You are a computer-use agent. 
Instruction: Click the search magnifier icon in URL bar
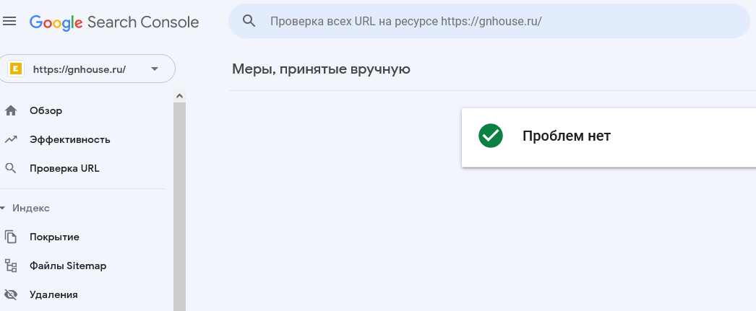[x=249, y=21]
